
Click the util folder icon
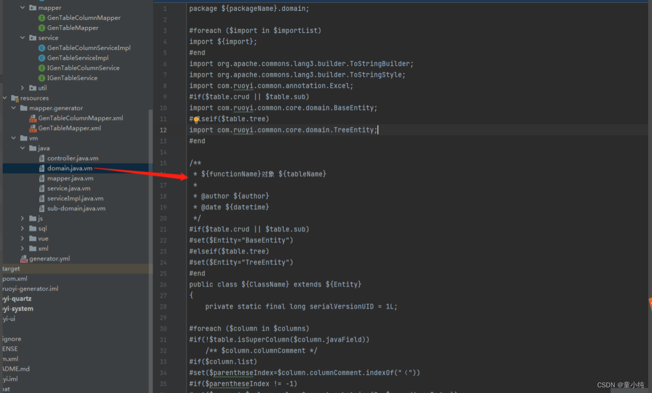33,88
